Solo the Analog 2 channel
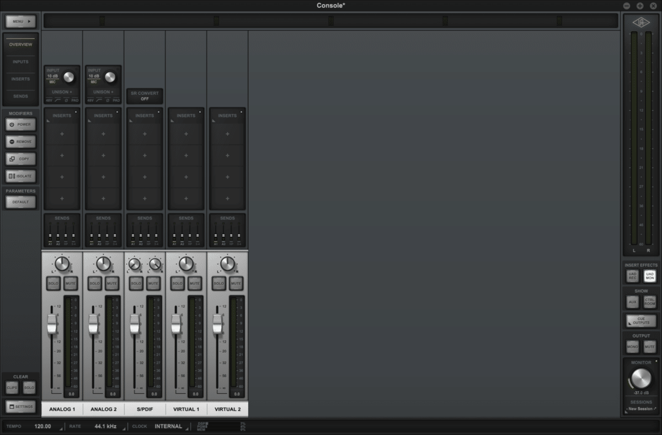 (94, 283)
